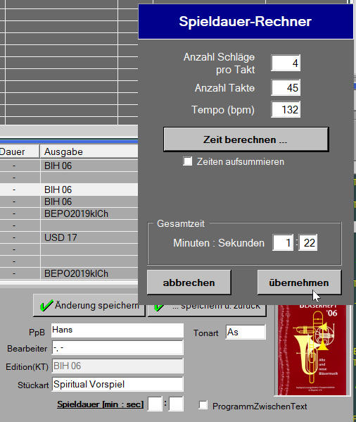Click the Ausgabe column header
This screenshot has width=356, height=422.
[x=89, y=151]
